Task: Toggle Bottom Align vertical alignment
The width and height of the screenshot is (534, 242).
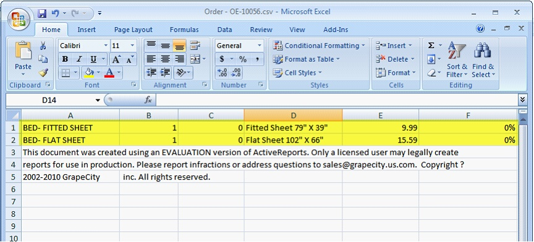Action: (179, 46)
